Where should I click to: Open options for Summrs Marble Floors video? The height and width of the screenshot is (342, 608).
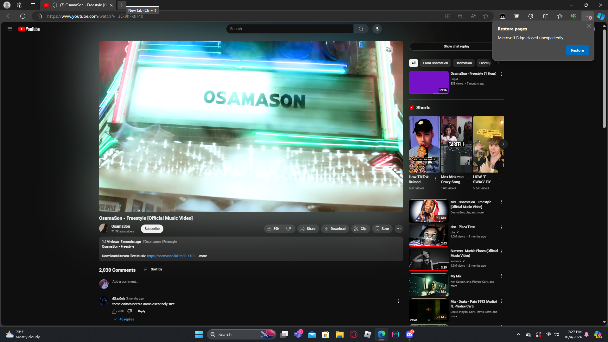[x=501, y=251]
